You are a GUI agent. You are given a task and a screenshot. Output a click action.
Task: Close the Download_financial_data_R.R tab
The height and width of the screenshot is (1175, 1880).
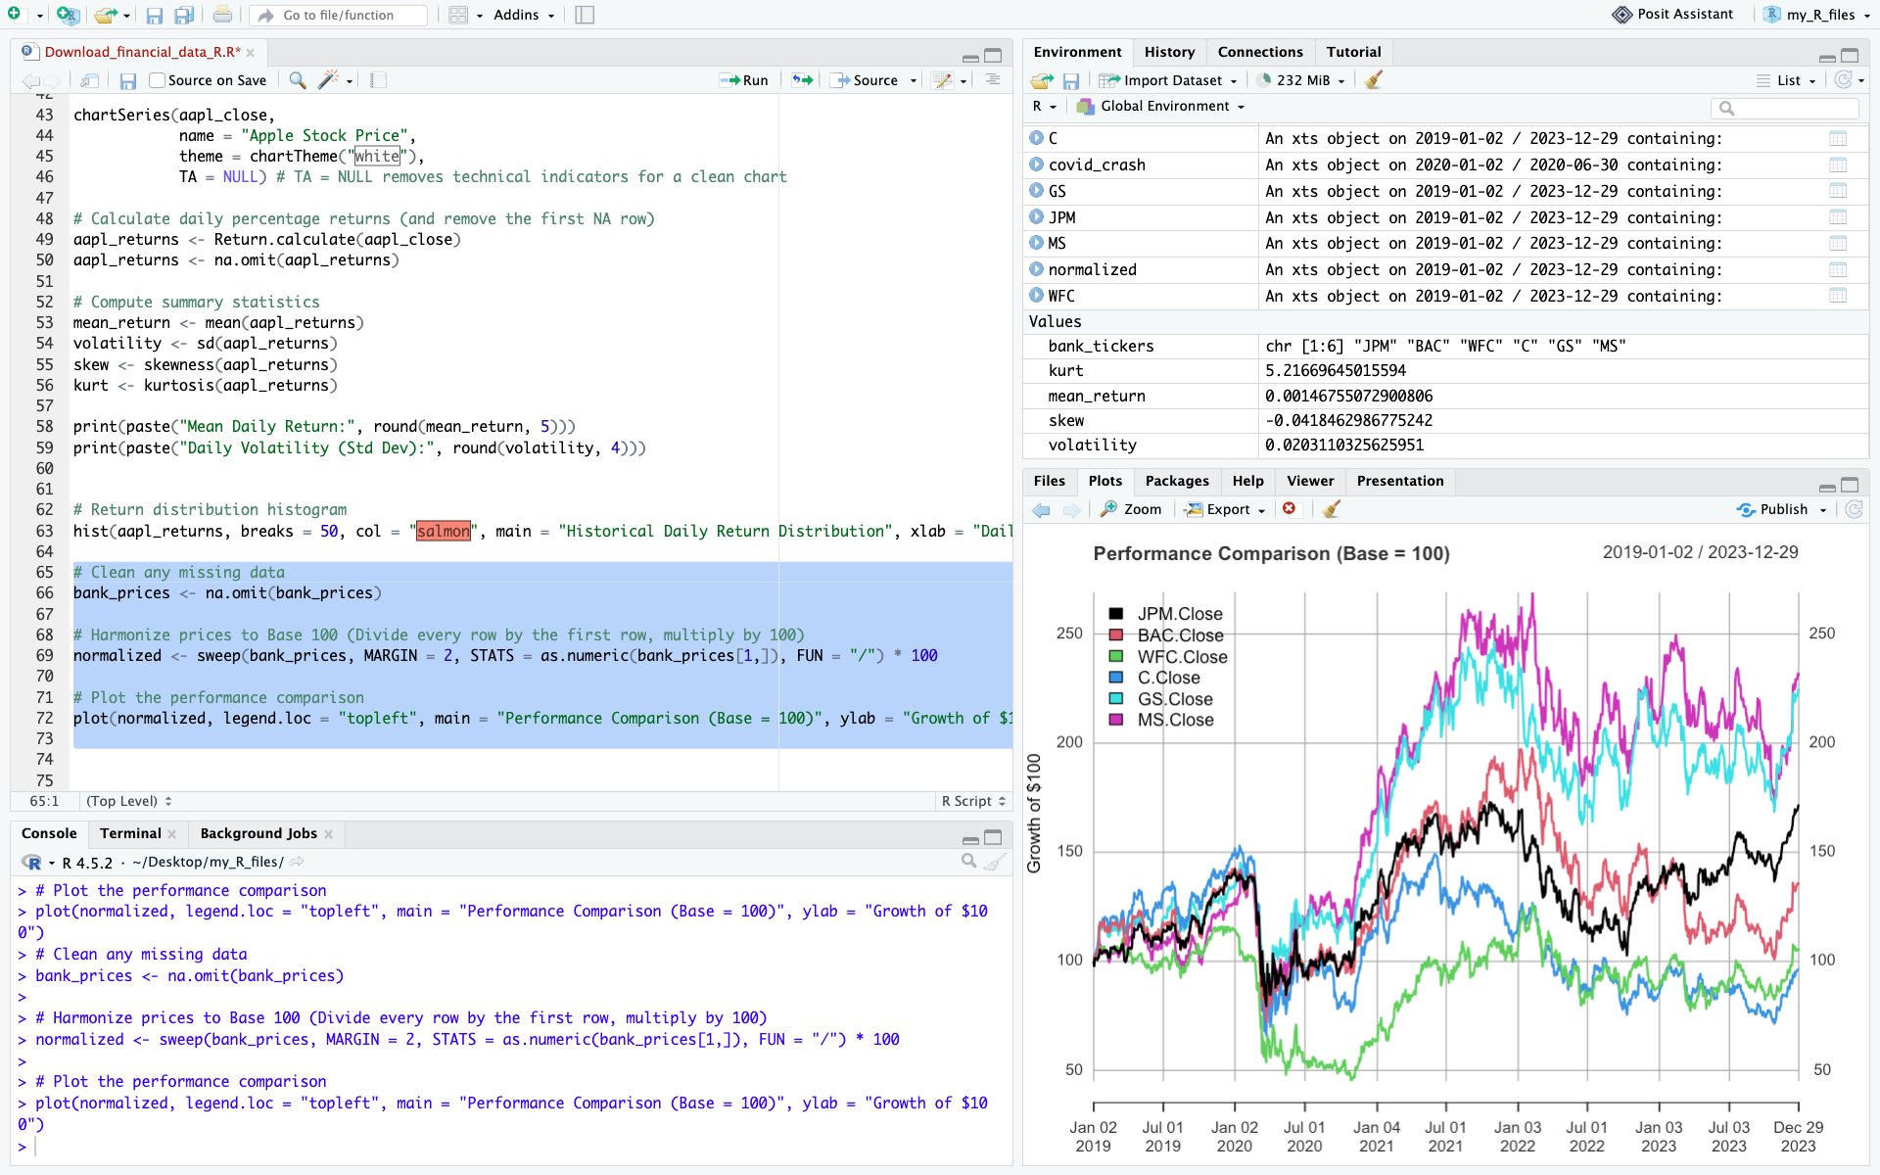251,53
